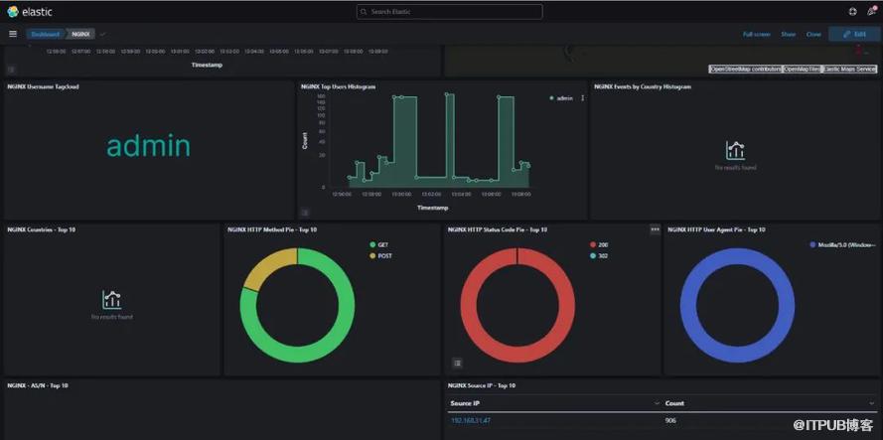Open the help menu icon
The height and width of the screenshot is (440, 883).
tap(852, 12)
